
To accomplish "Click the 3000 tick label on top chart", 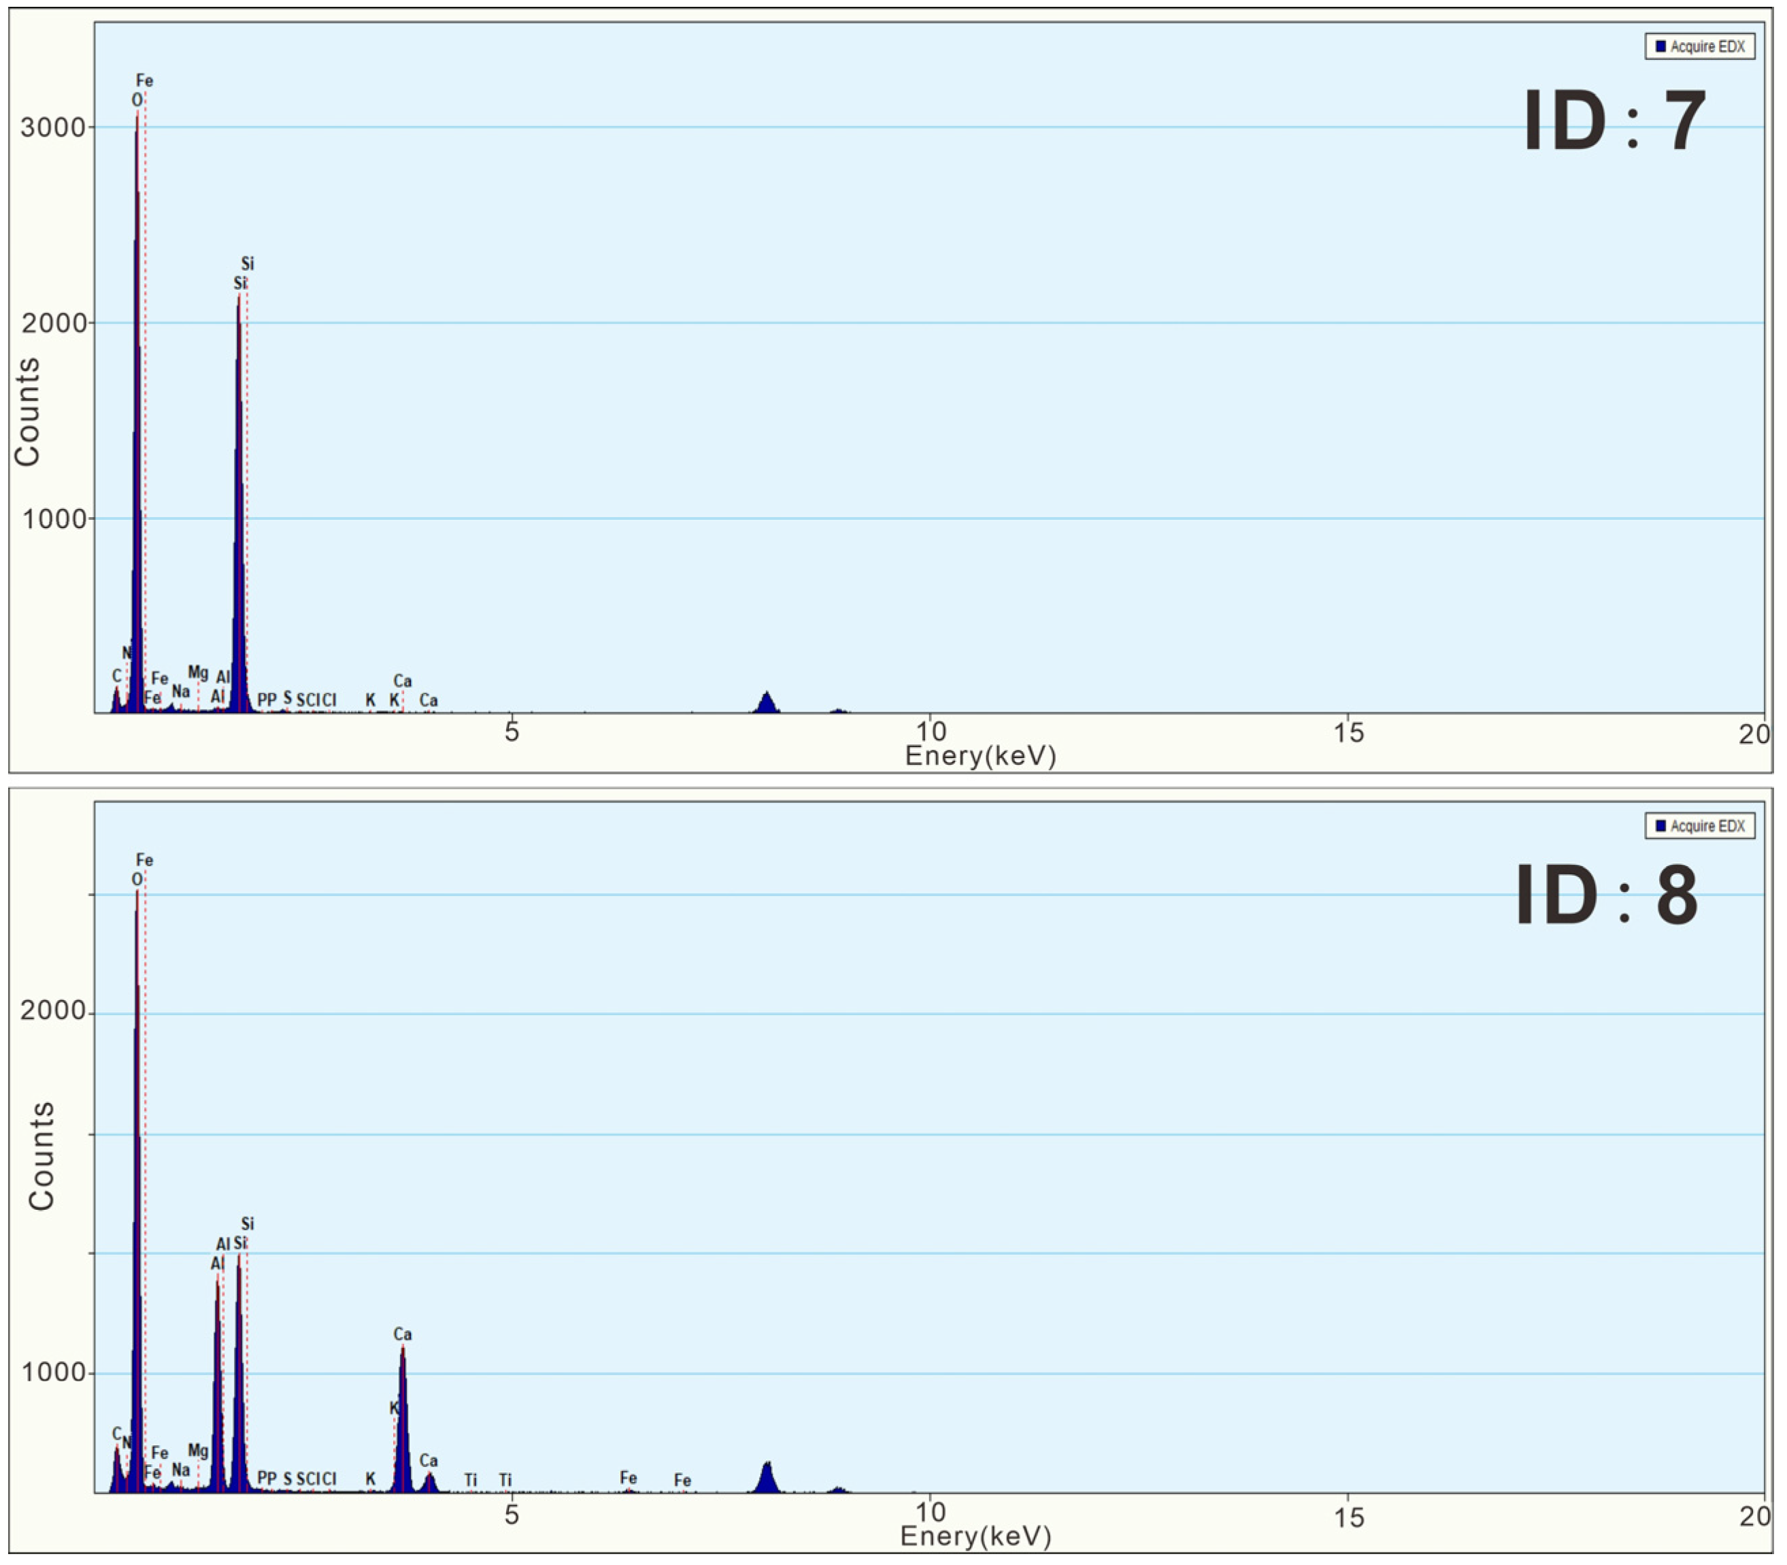I will (x=52, y=127).
